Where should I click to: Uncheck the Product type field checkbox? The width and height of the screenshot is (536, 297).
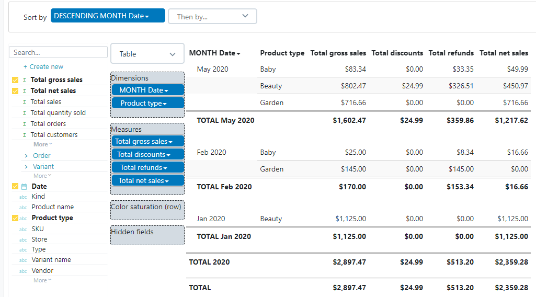coord(15,218)
